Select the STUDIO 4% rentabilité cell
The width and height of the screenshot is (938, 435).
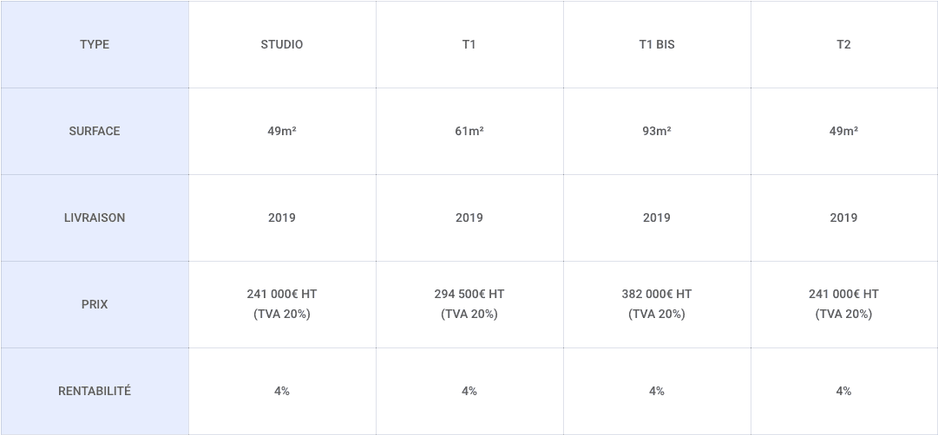point(282,391)
